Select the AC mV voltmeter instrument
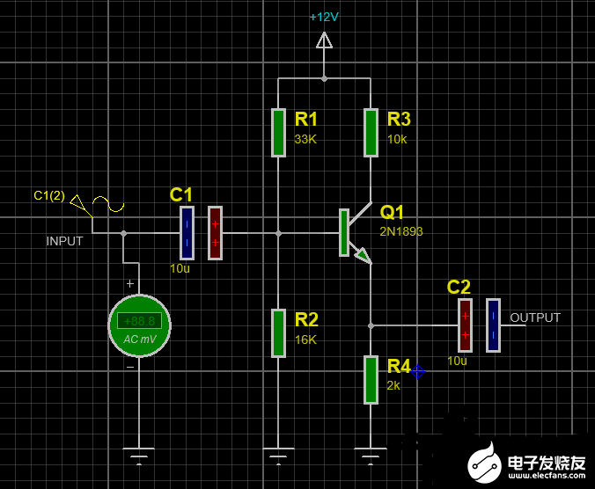The image size is (595, 489). (x=139, y=326)
